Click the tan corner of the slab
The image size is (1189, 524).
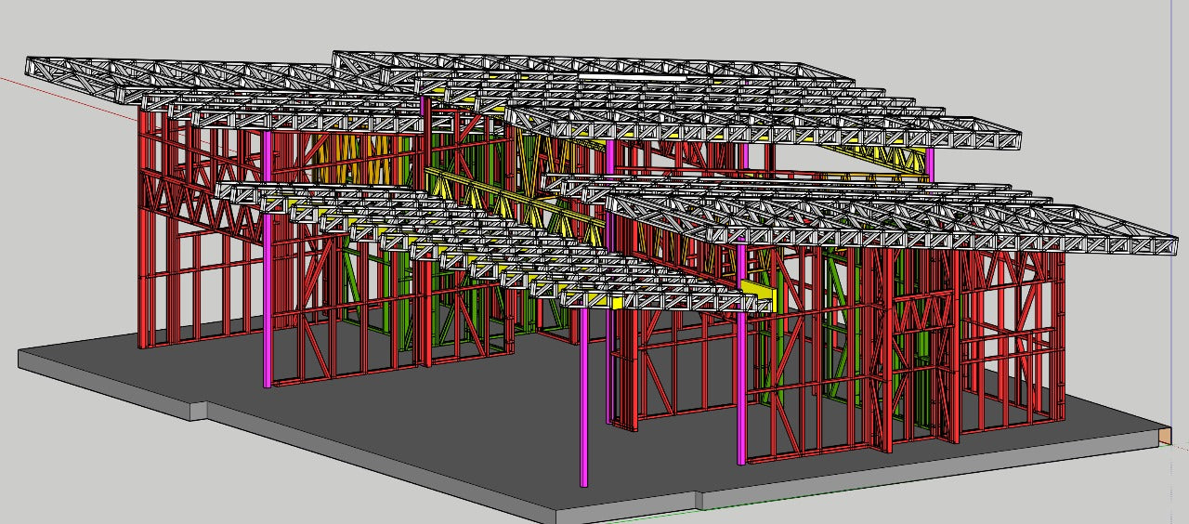point(1163,435)
